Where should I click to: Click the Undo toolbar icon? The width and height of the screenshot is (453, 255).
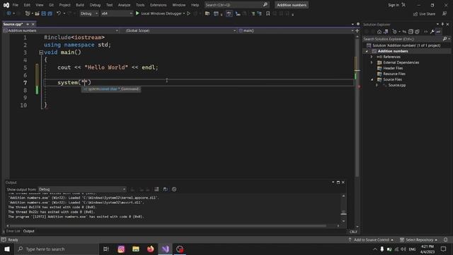coord(59,13)
